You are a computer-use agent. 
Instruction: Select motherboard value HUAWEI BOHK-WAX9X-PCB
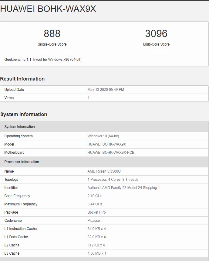tap(111, 153)
